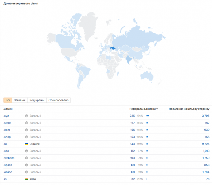This screenshot has height=185, width=212.
Task: Click backlinks value 3,795
Action: pos(205,116)
